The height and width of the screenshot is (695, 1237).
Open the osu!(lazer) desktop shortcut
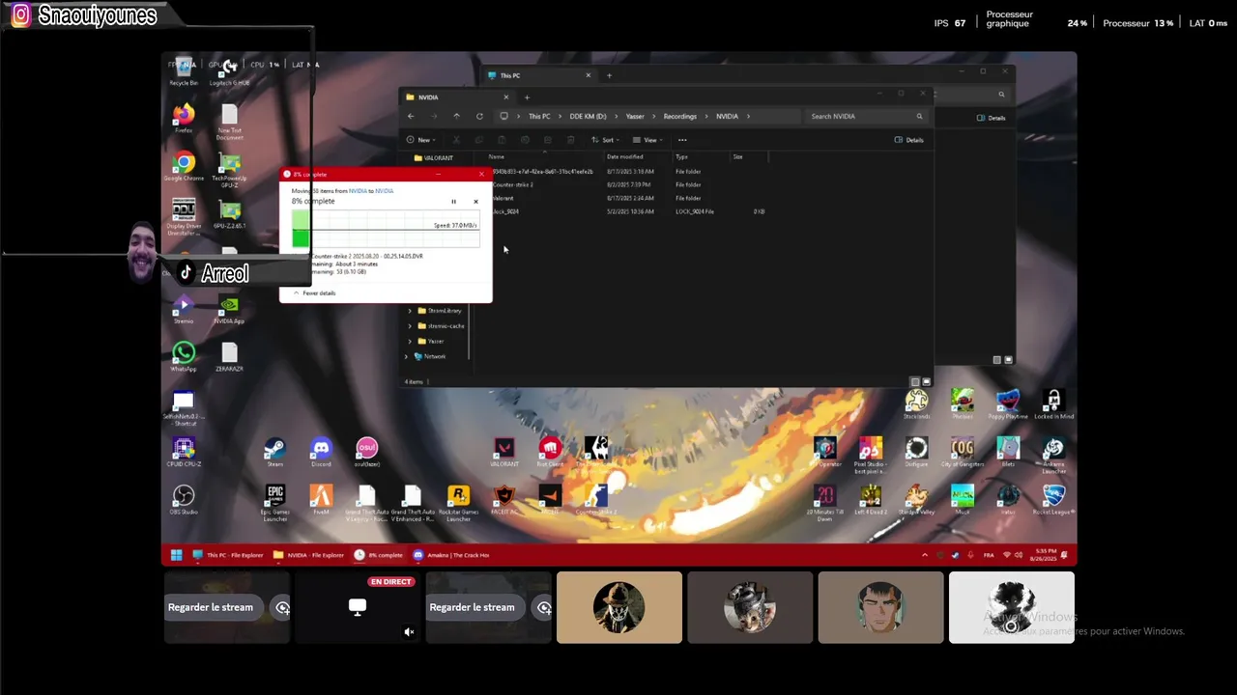click(366, 452)
